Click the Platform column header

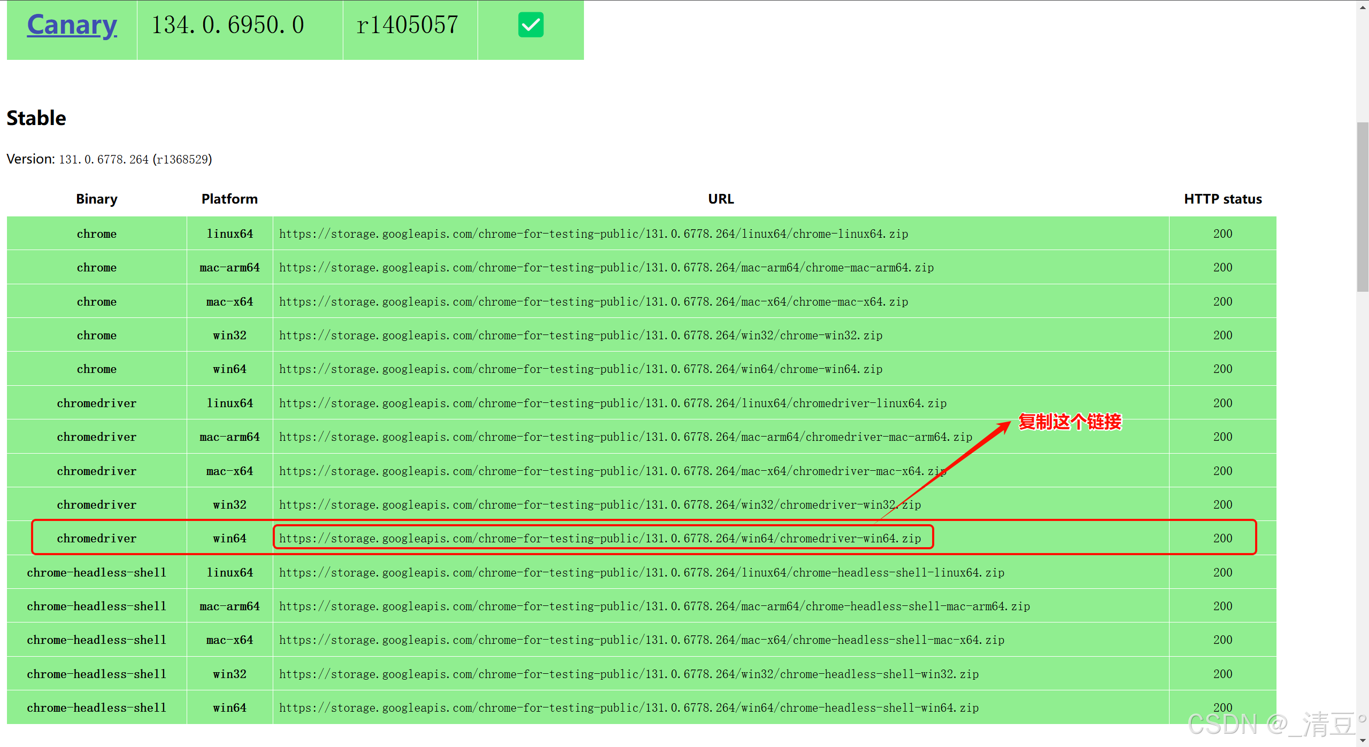pos(229,199)
